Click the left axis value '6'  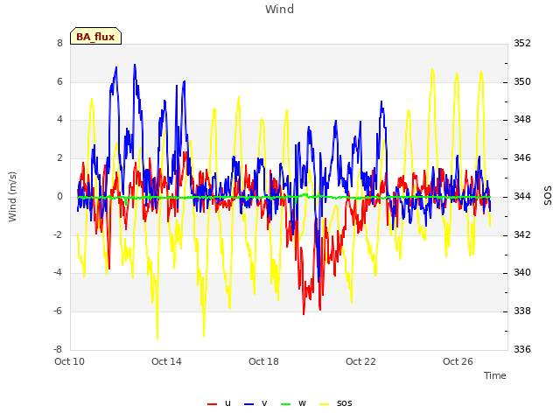pos(59,81)
